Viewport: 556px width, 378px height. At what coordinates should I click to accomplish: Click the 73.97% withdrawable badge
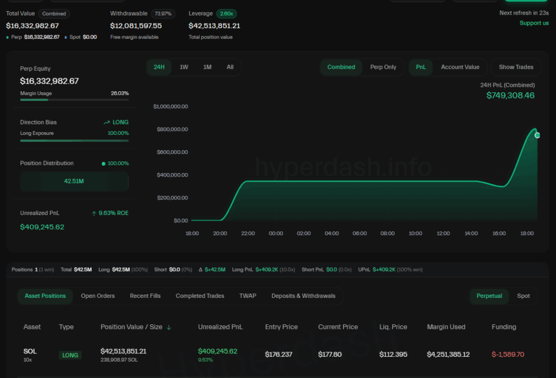click(x=163, y=14)
